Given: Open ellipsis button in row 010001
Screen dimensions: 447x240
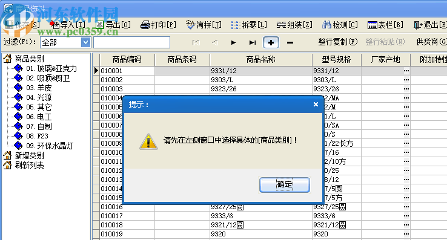Looking at the screenshot, I should click(x=406, y=71).
